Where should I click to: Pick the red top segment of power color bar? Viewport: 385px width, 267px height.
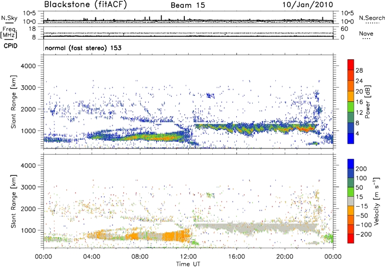click(351, 65)
